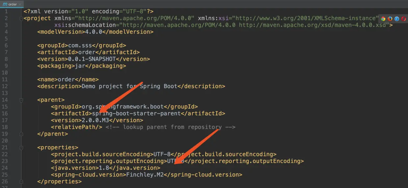Open the file in Firefox browser
Image resolution: width=408 pixels, height=188 pixels.
point(390,19)
